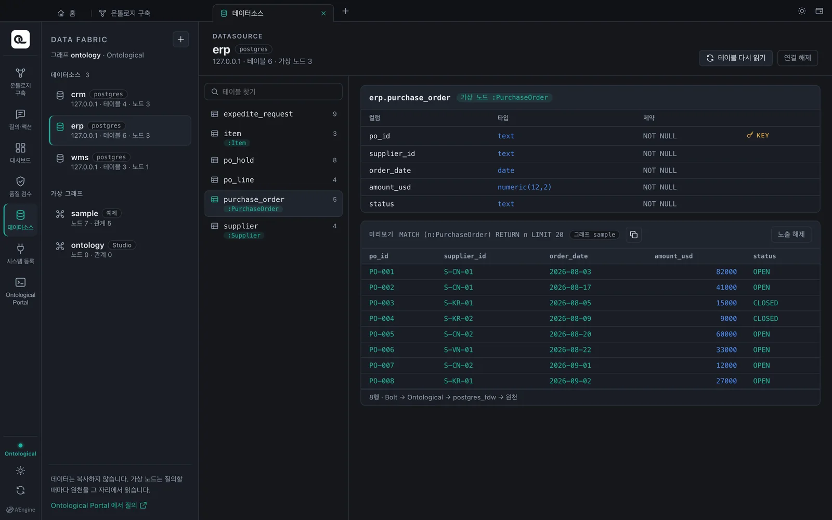Click the amount_usd preview column header
The width and height of the screenshot is (832, 520).
(673, 256)
